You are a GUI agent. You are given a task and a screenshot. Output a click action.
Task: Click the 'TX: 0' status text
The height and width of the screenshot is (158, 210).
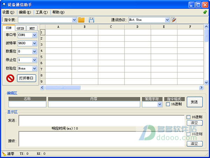pos(24,154)
